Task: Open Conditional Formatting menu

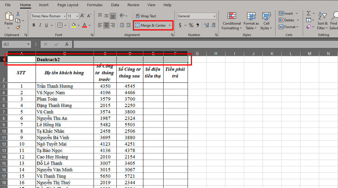Action: (x=232, y=21)
